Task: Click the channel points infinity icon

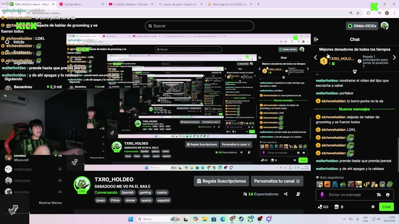Action: pos(323,207)
